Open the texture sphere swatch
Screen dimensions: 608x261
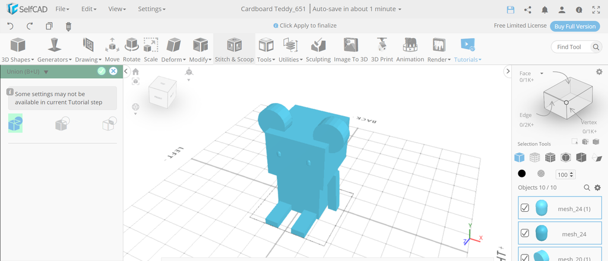pos(541,174)
